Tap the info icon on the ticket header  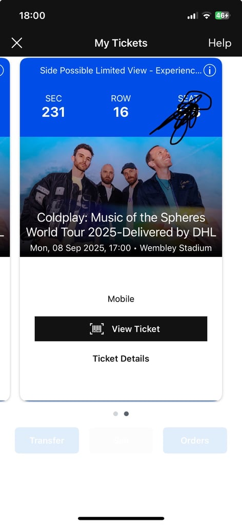[210, 71]
